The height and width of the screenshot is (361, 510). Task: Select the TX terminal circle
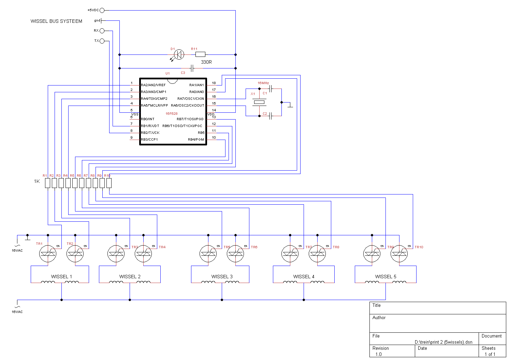(102, 41)
